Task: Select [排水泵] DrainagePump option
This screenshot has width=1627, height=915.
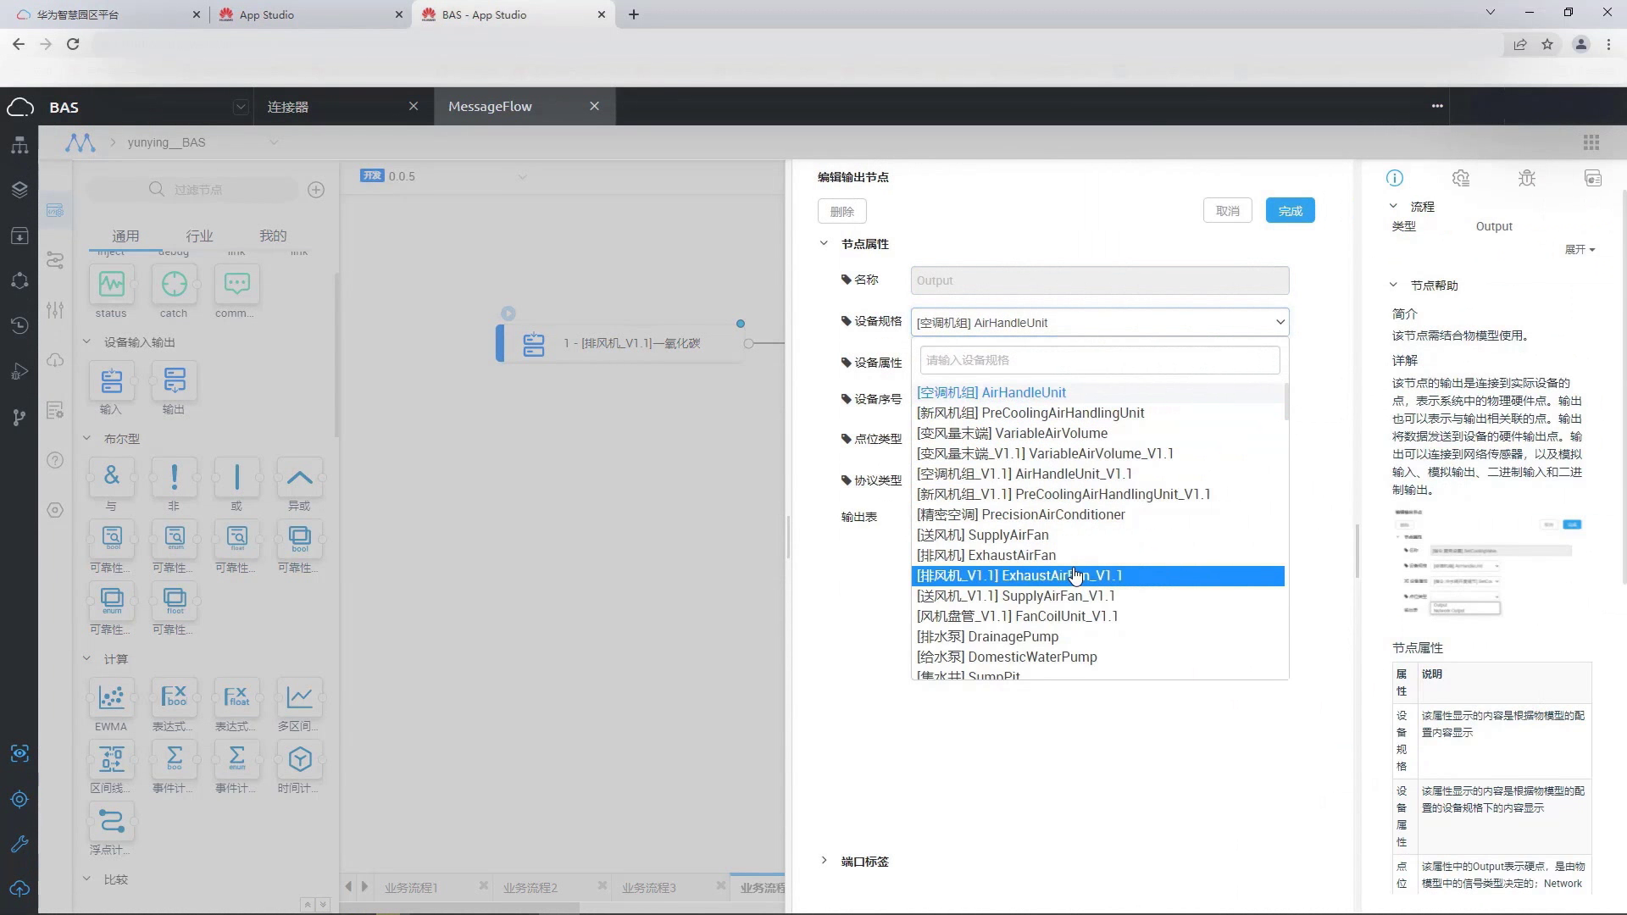Action: click(x=1098, y=636)
